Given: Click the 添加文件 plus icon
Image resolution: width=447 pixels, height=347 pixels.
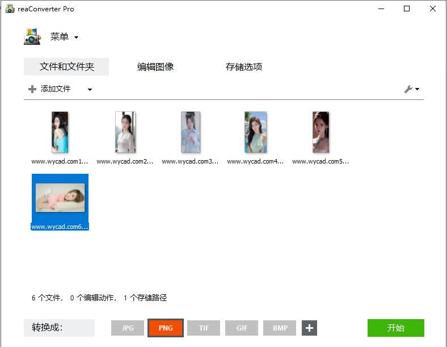Looking at the screenshot, I should tap(32, 89).
